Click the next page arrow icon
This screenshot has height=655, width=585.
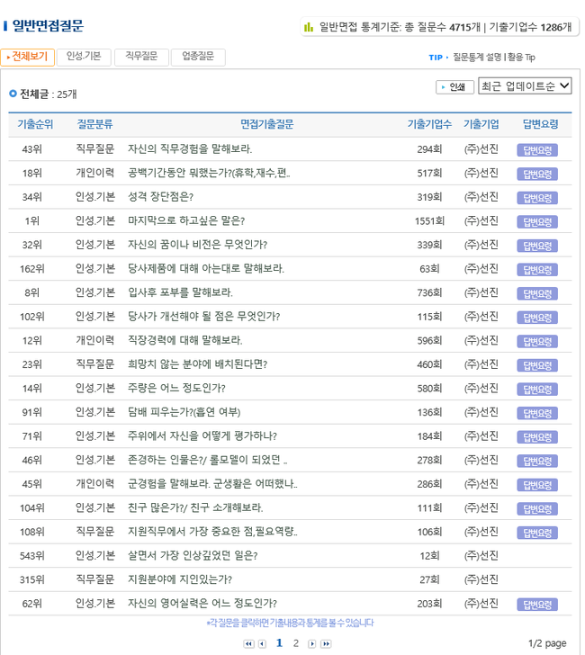311,643
